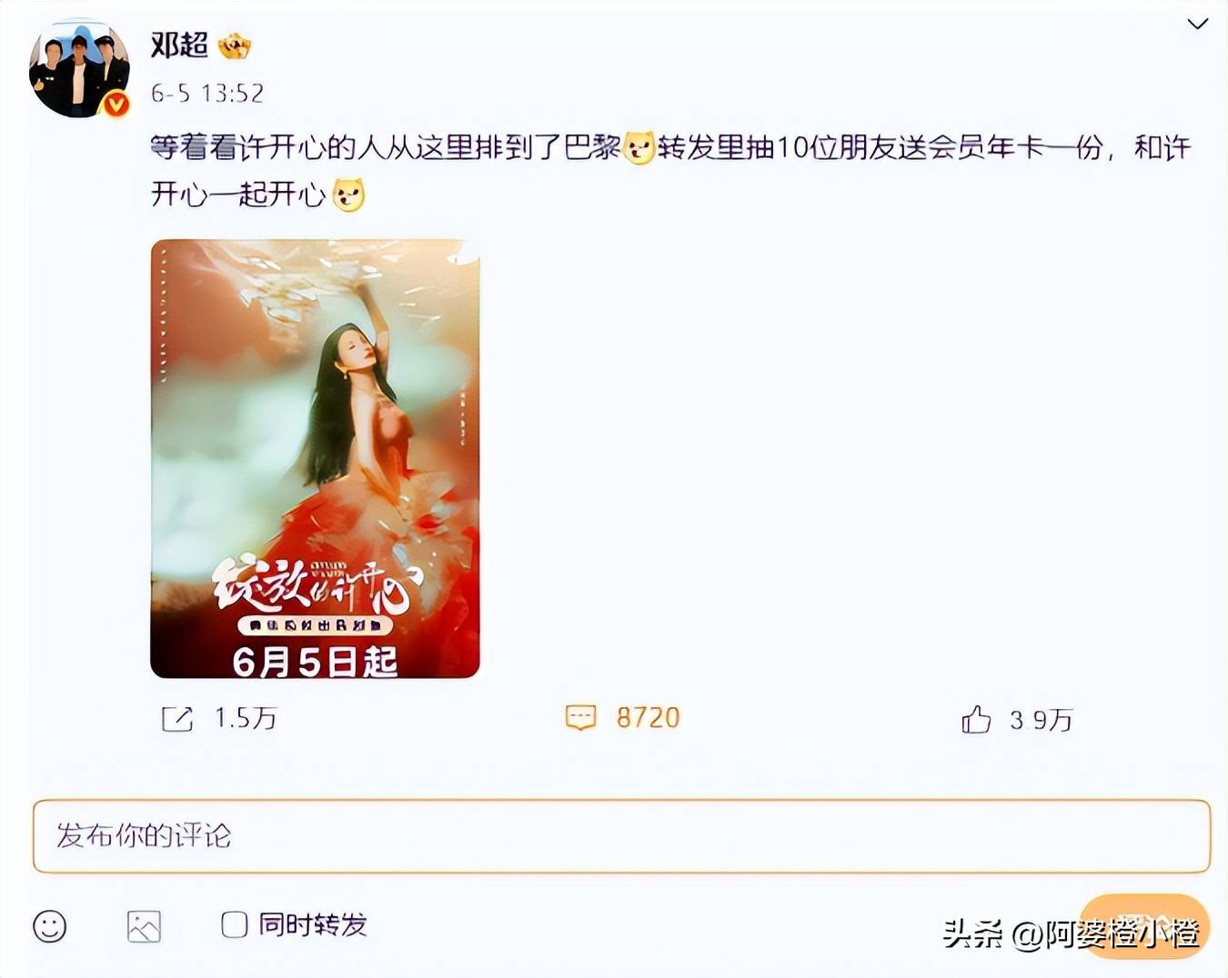Image resolution: width=1228 pixels, height=978 pixels.
Task: Click the doge emoji after 开心
Action: tap(348, 195)
